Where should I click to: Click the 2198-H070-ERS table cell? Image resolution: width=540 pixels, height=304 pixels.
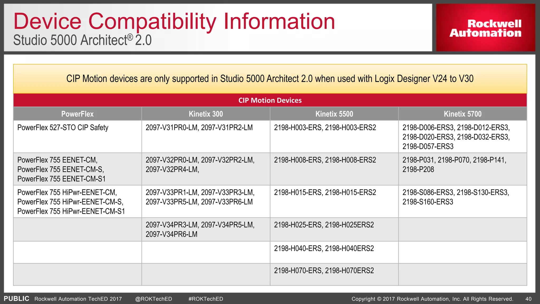click(x=324, y=271)
